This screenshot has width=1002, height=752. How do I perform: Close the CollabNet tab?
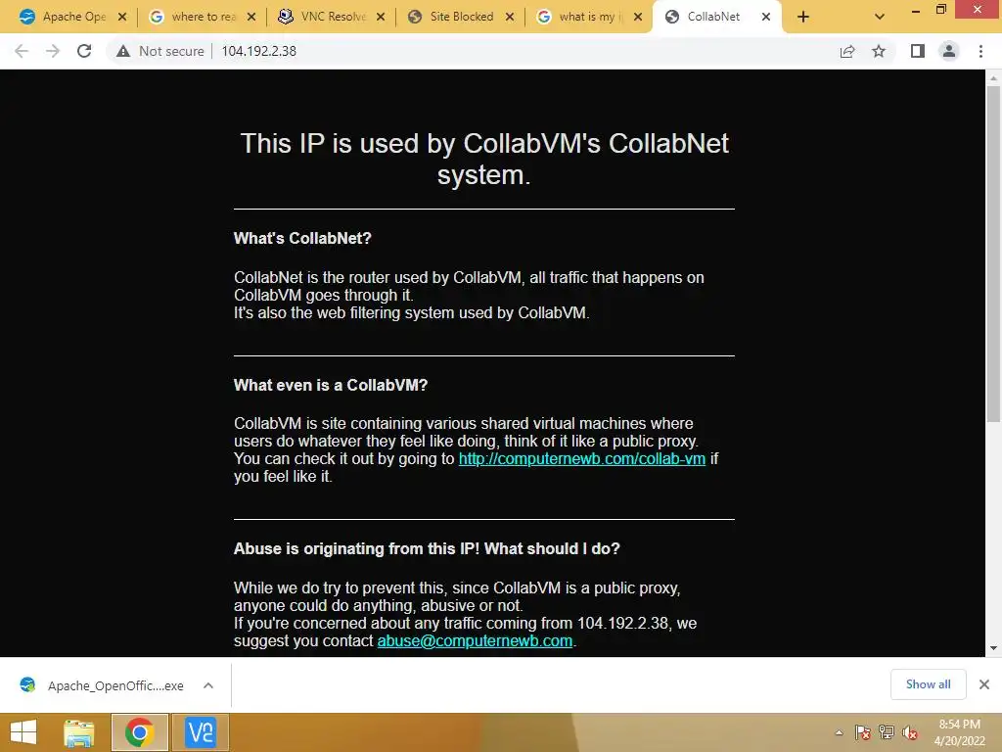pos(766,18)
